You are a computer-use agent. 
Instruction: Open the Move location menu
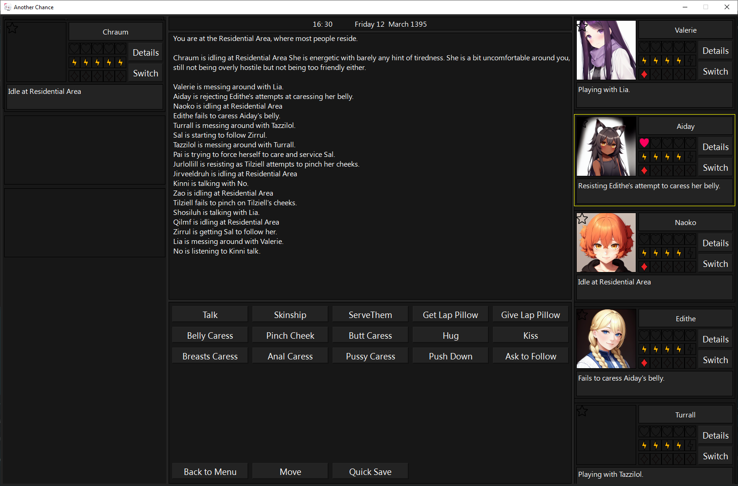(290, 472)
